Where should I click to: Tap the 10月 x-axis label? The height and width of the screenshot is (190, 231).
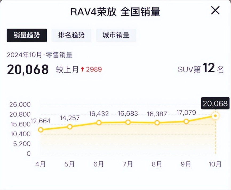point(215,164)
